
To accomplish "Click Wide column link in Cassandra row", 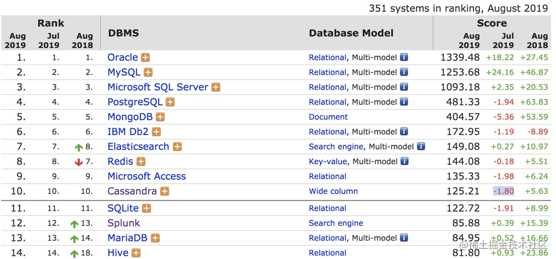I will pyautogui.click(x=333, y=192).
